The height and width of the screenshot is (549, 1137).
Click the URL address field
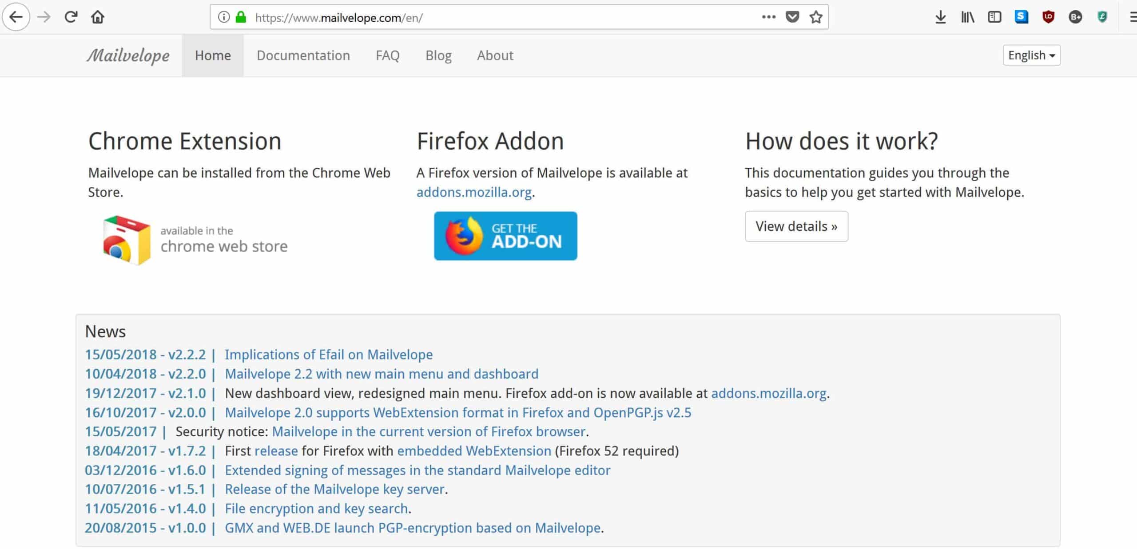coord(502,17)
